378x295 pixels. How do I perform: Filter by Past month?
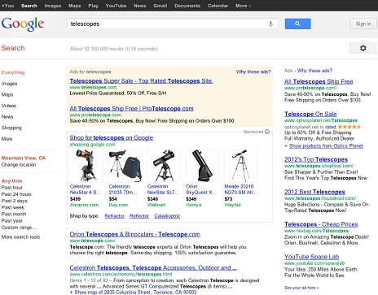[x=14, y=214]
